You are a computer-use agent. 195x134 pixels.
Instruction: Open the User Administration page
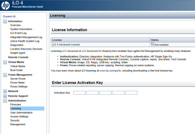click(x=21, y=113)
